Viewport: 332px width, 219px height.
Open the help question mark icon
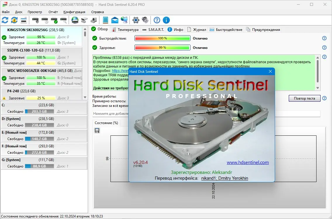tap(156, 20)
